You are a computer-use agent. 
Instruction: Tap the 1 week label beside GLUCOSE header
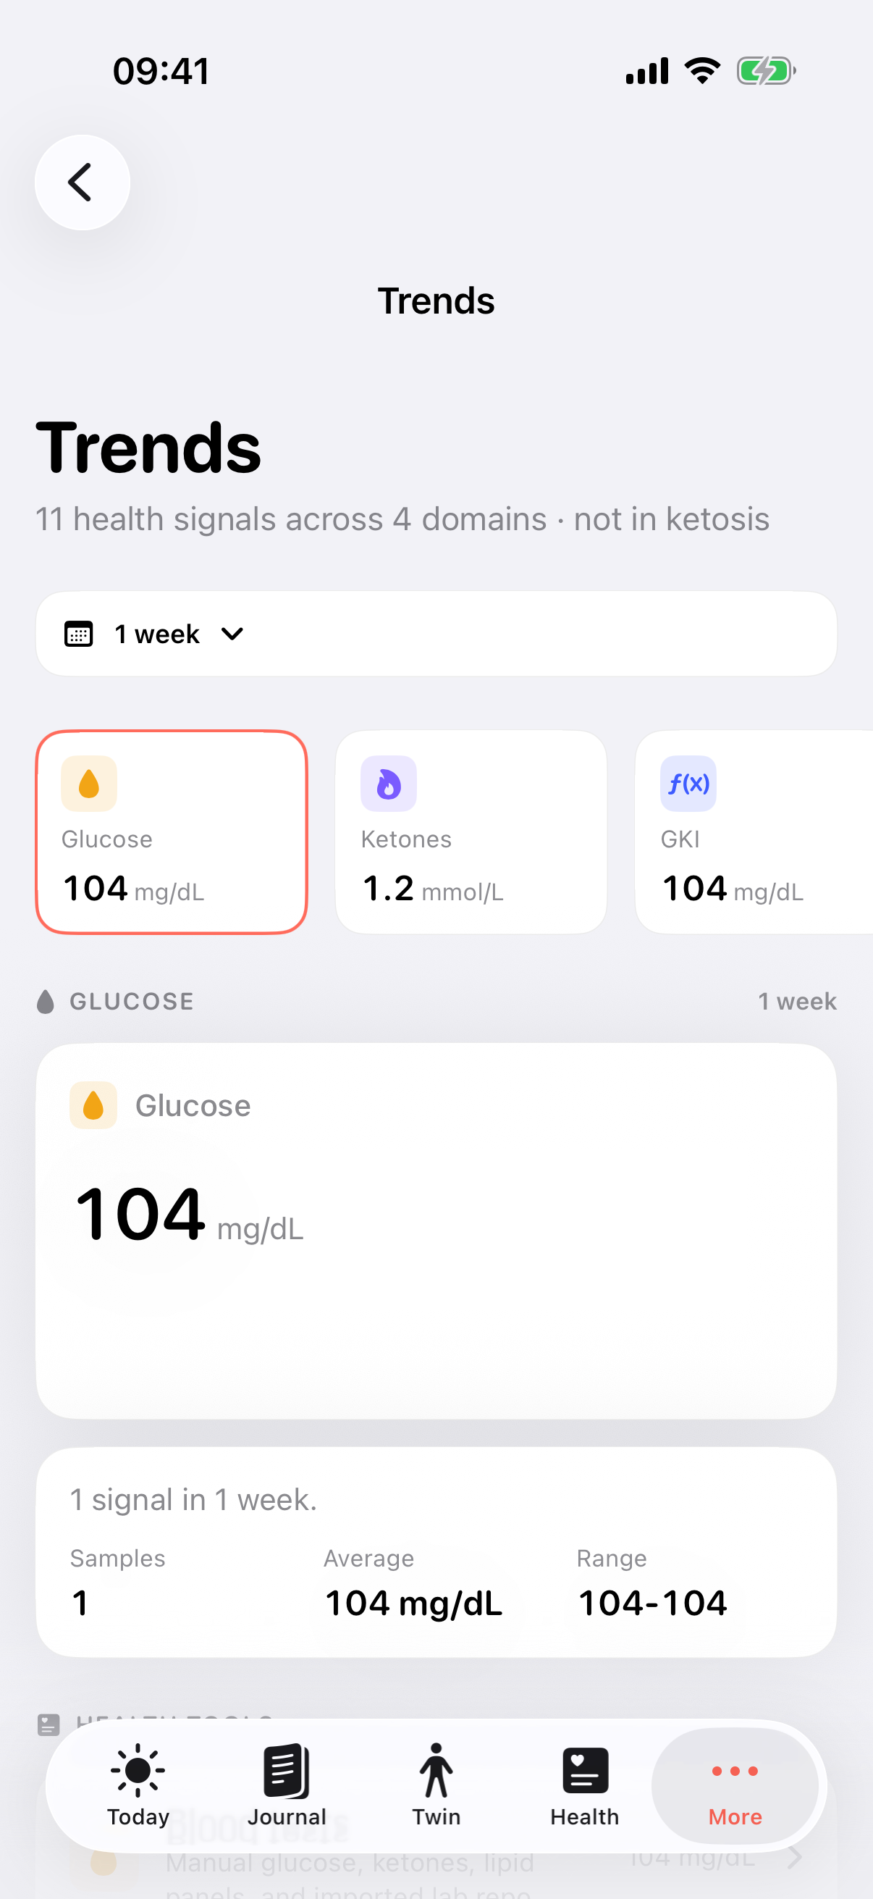(797, 1001)
